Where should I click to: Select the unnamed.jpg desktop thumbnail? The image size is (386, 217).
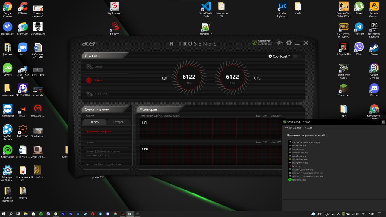pos(38,29)
